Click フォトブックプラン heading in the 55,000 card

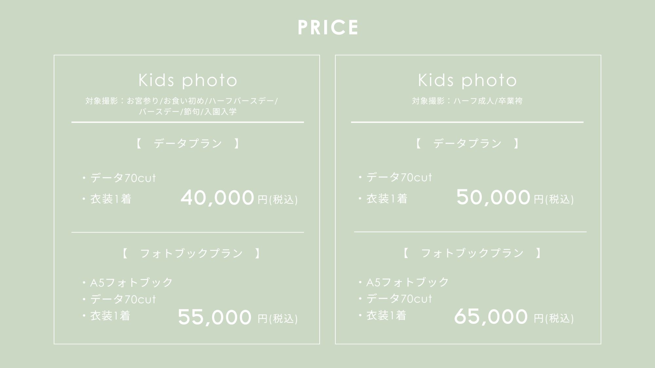191,253
